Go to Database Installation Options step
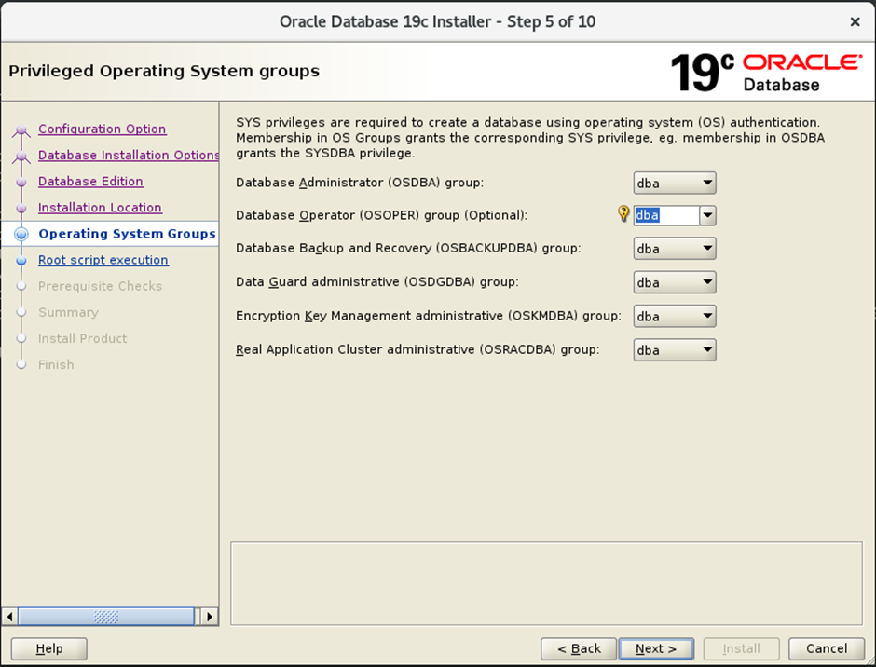 [129, 156]
